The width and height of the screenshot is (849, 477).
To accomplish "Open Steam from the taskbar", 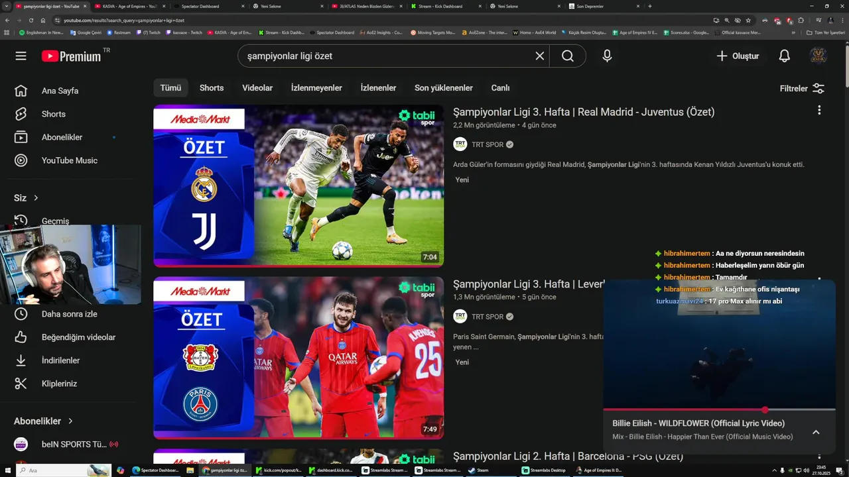I will pyautogui.click(x=478, y=470).
